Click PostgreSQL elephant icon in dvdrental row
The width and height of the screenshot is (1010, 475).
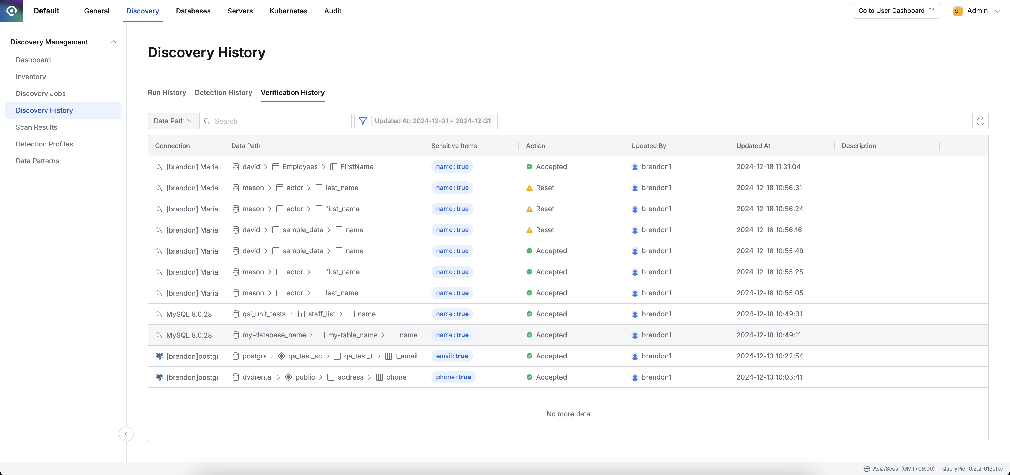159,377
